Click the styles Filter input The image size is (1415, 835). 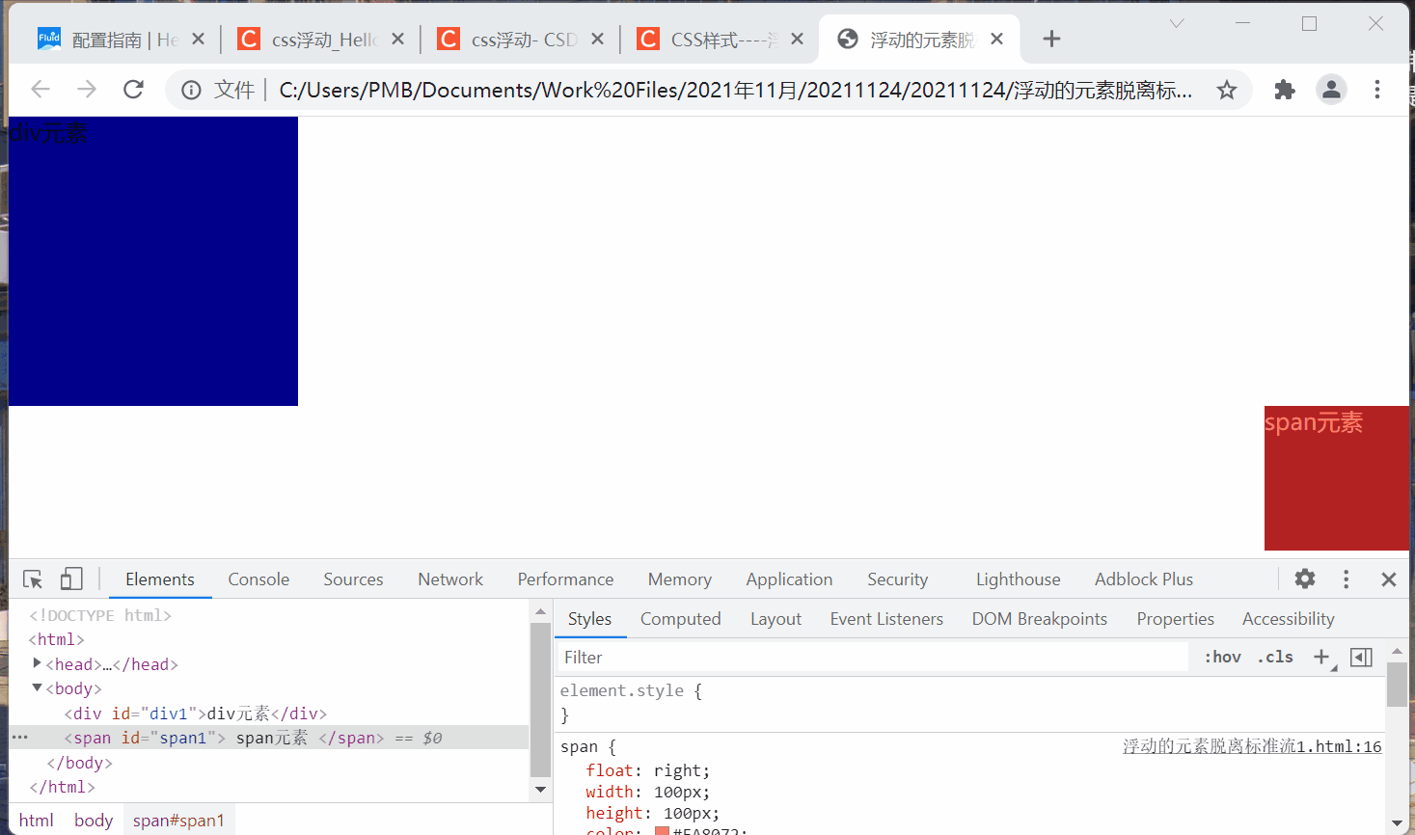coord(873,658)
